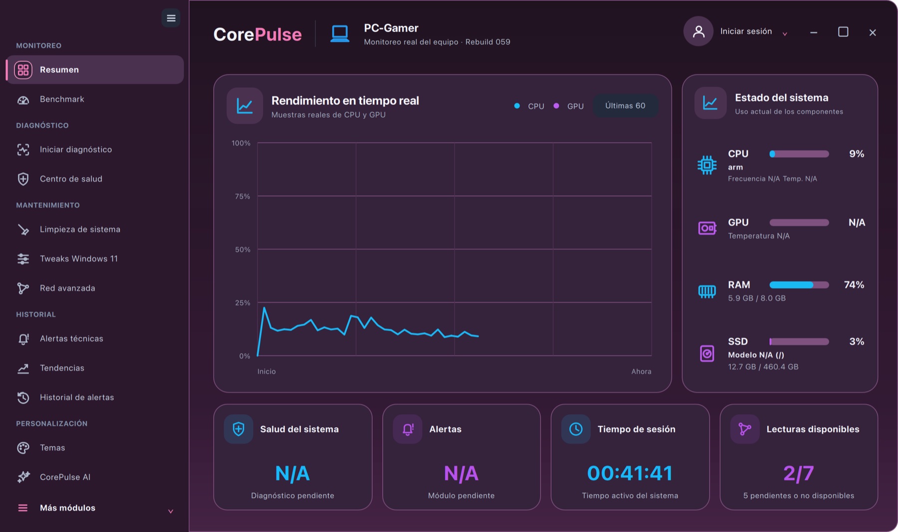Click the Rendimiento en tiempo real chart icon

[x=245, y=106]
